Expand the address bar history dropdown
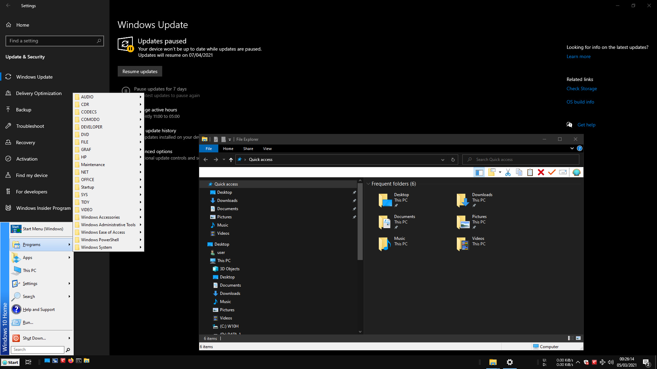 tap(442, 160)
